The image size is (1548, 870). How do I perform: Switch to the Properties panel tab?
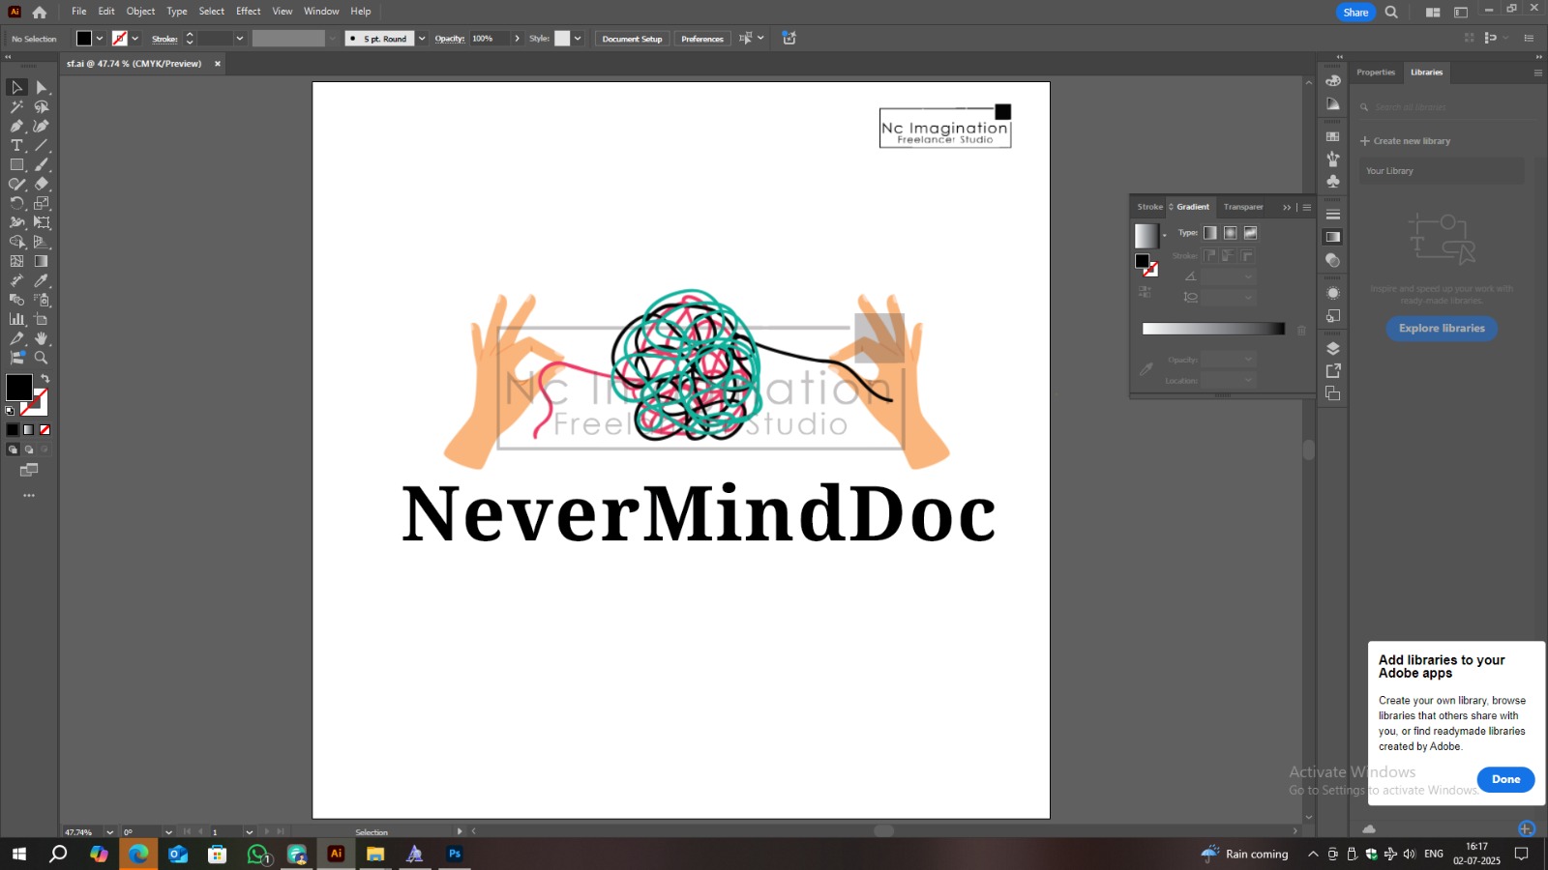(1375, 72)
